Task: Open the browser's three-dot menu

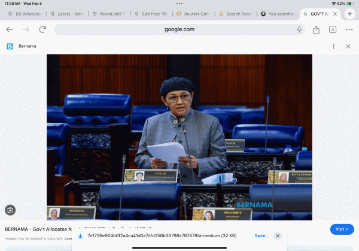Action: click(x=349, y=29)
